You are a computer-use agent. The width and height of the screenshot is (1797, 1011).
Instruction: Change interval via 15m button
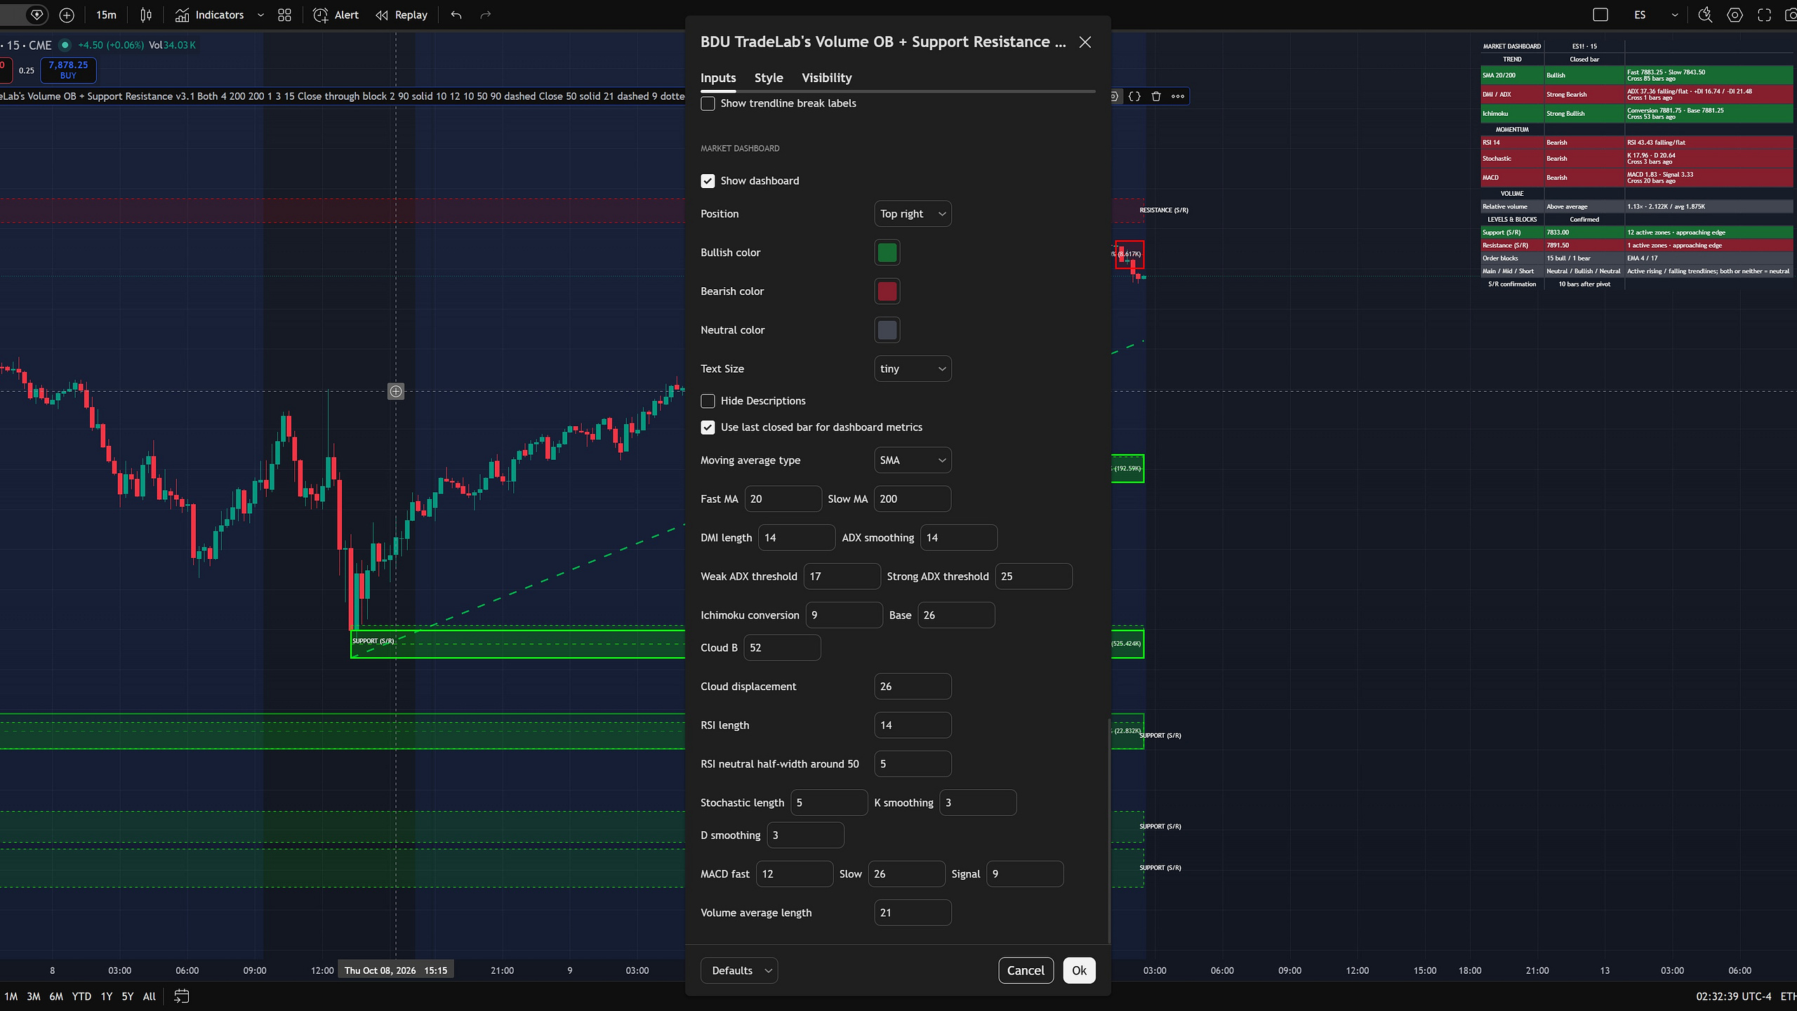(x=107, y=15)
